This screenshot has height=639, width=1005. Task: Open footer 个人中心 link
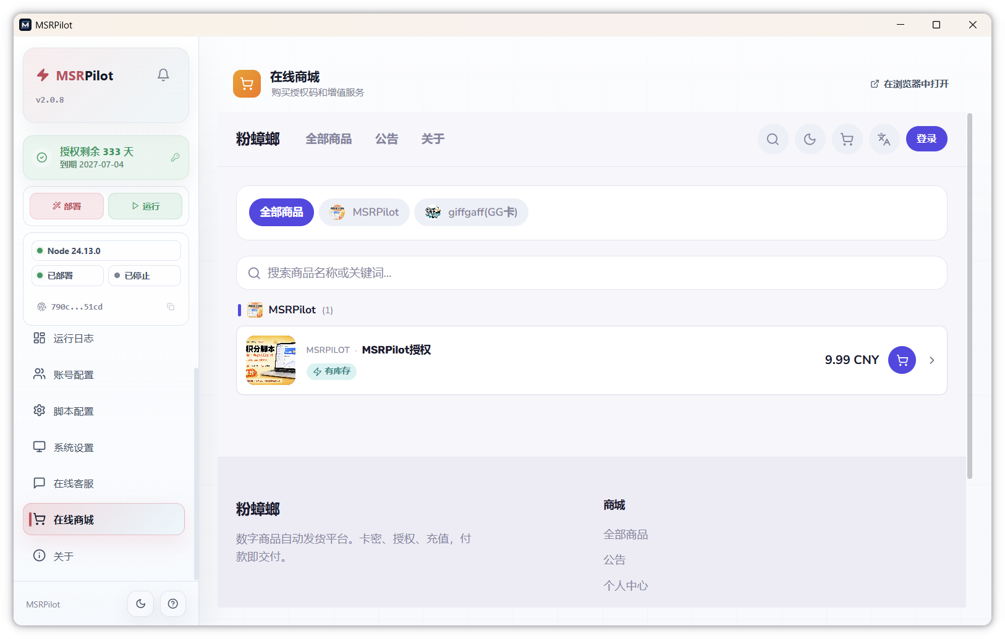tap(625, 586)
